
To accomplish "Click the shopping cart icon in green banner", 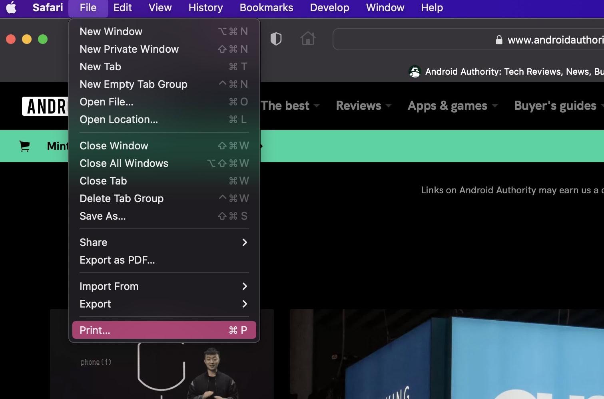I will 24,146.
